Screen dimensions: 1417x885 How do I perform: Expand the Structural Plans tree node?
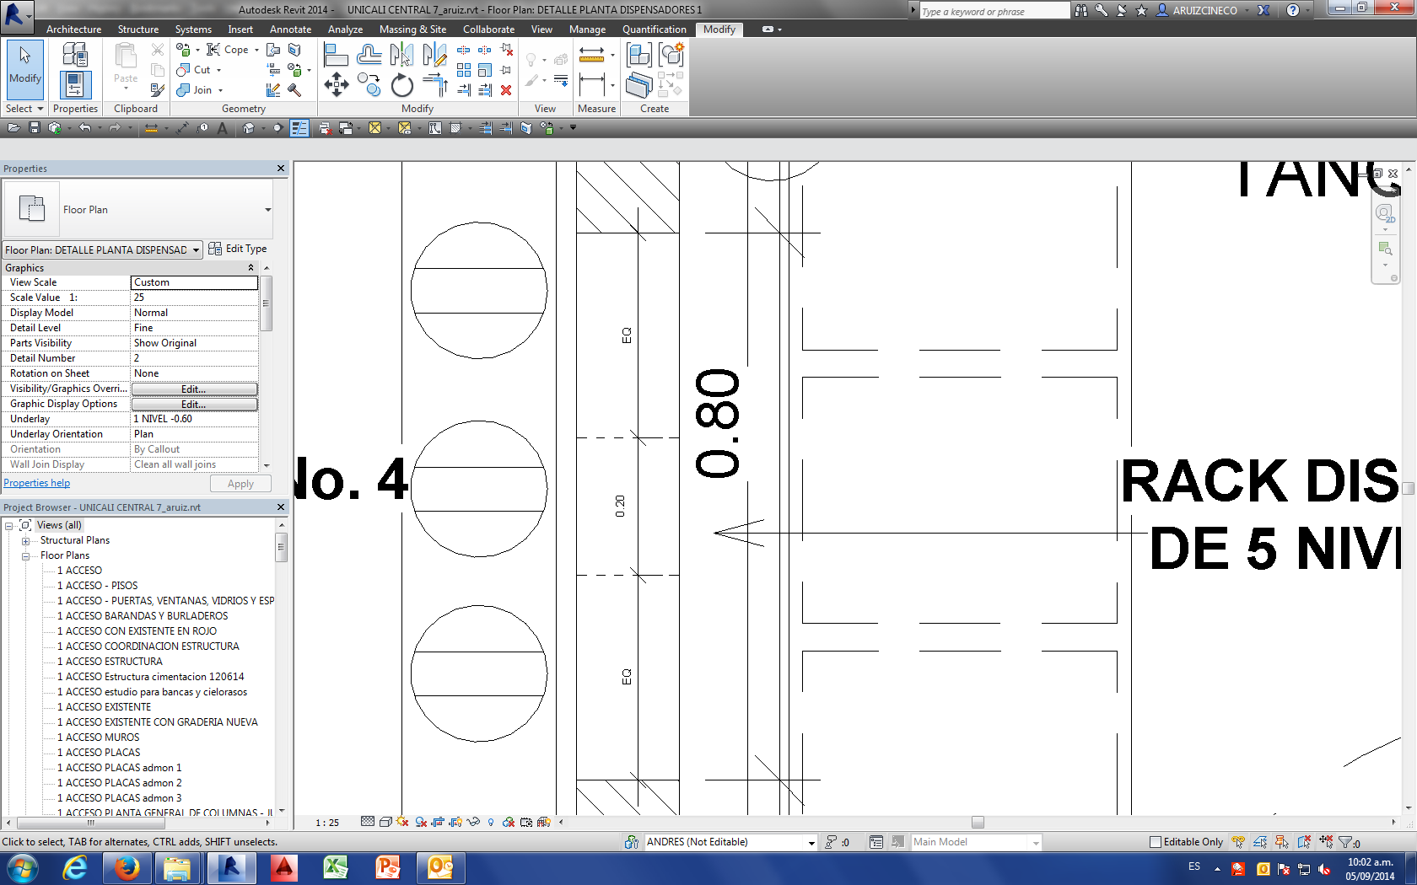[x=25, y=541]
